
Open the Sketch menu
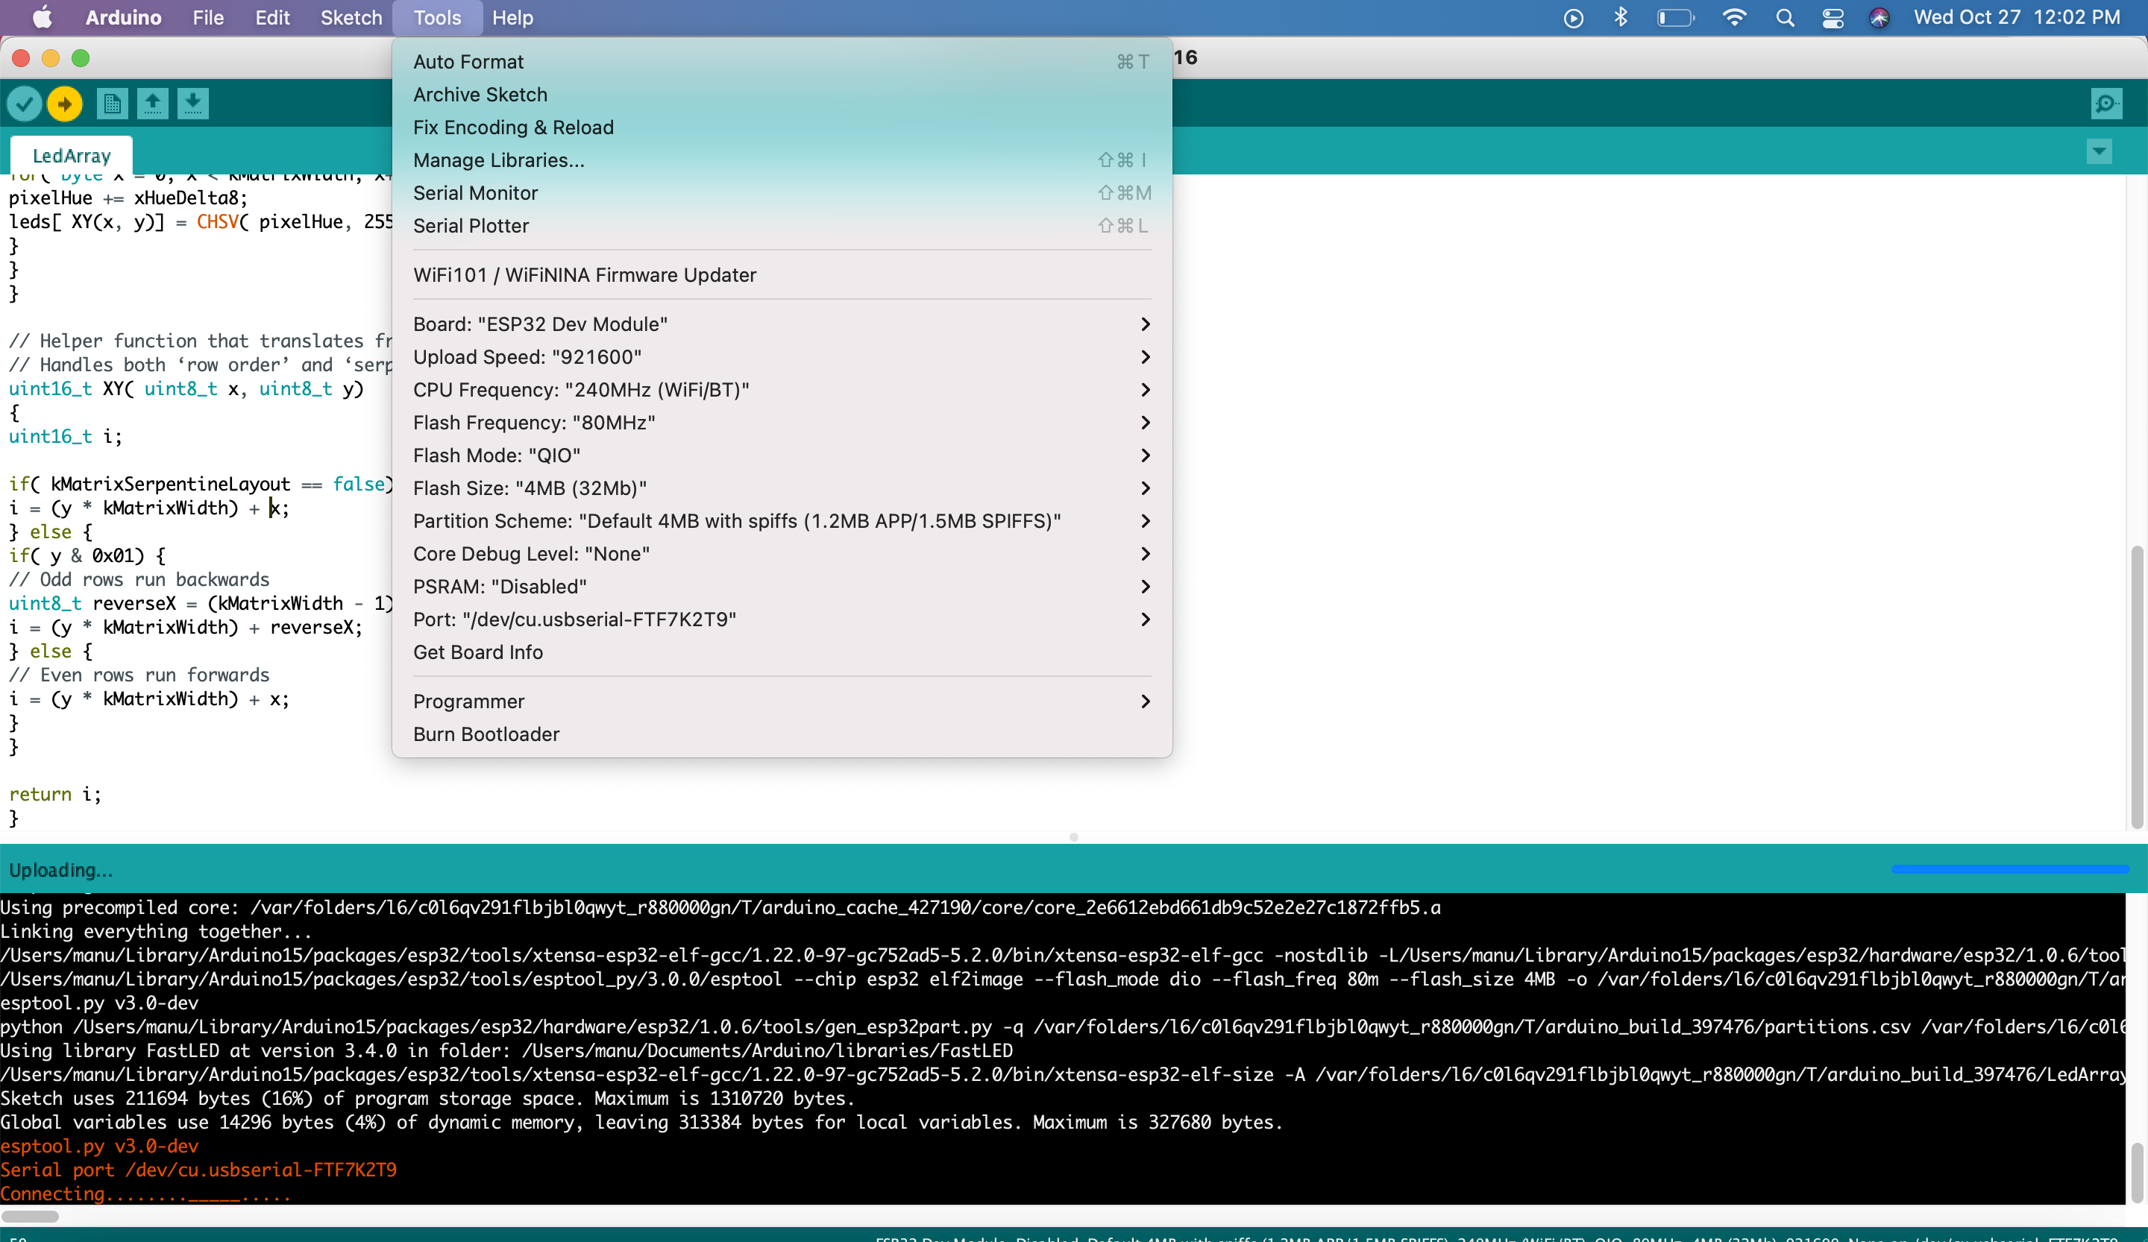coord(351,17)
